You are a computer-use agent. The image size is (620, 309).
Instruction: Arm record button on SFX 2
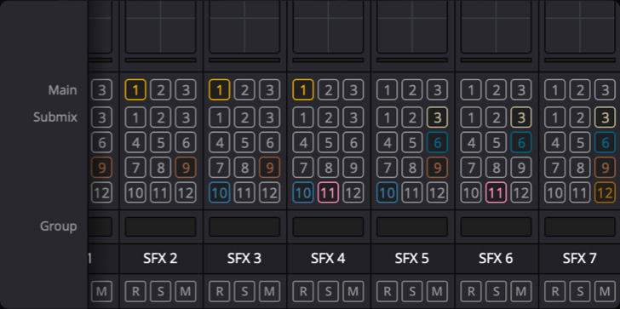[x=135, y=291]
